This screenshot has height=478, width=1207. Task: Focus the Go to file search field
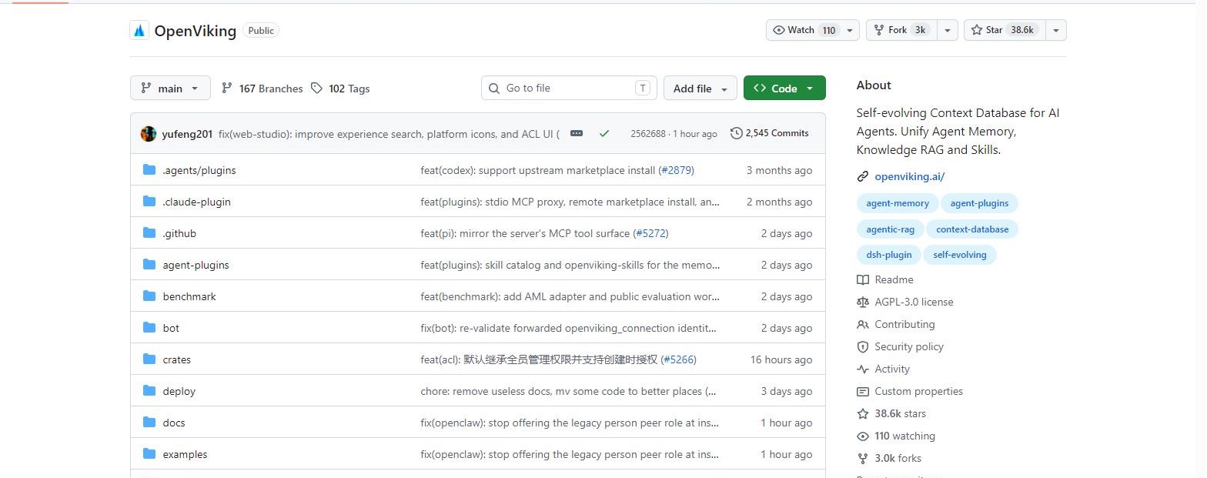point(569,88)
